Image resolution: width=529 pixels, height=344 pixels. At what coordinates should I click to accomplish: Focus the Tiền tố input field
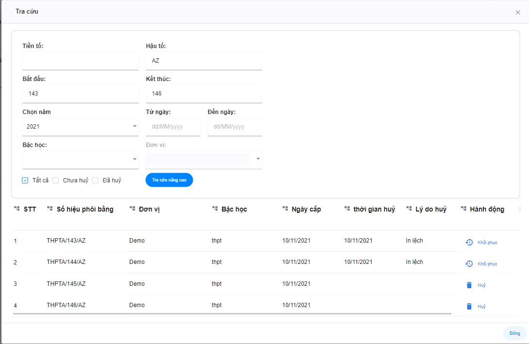pyautogui.click(x=80, y=61)
